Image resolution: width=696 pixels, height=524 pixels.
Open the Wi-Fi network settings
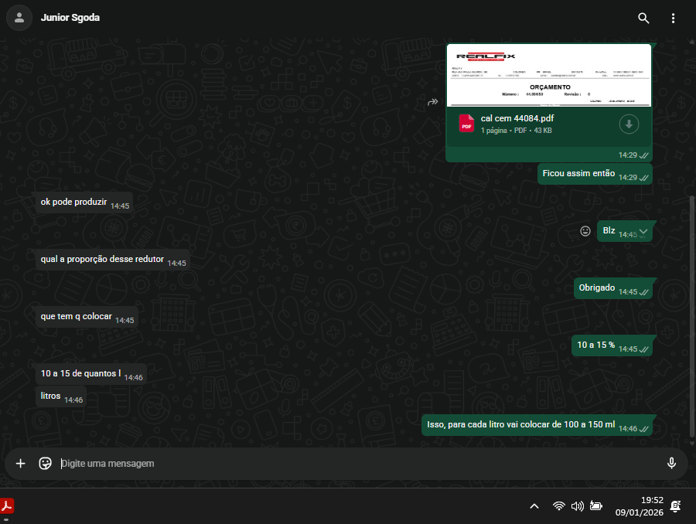[x=558, y=506]
